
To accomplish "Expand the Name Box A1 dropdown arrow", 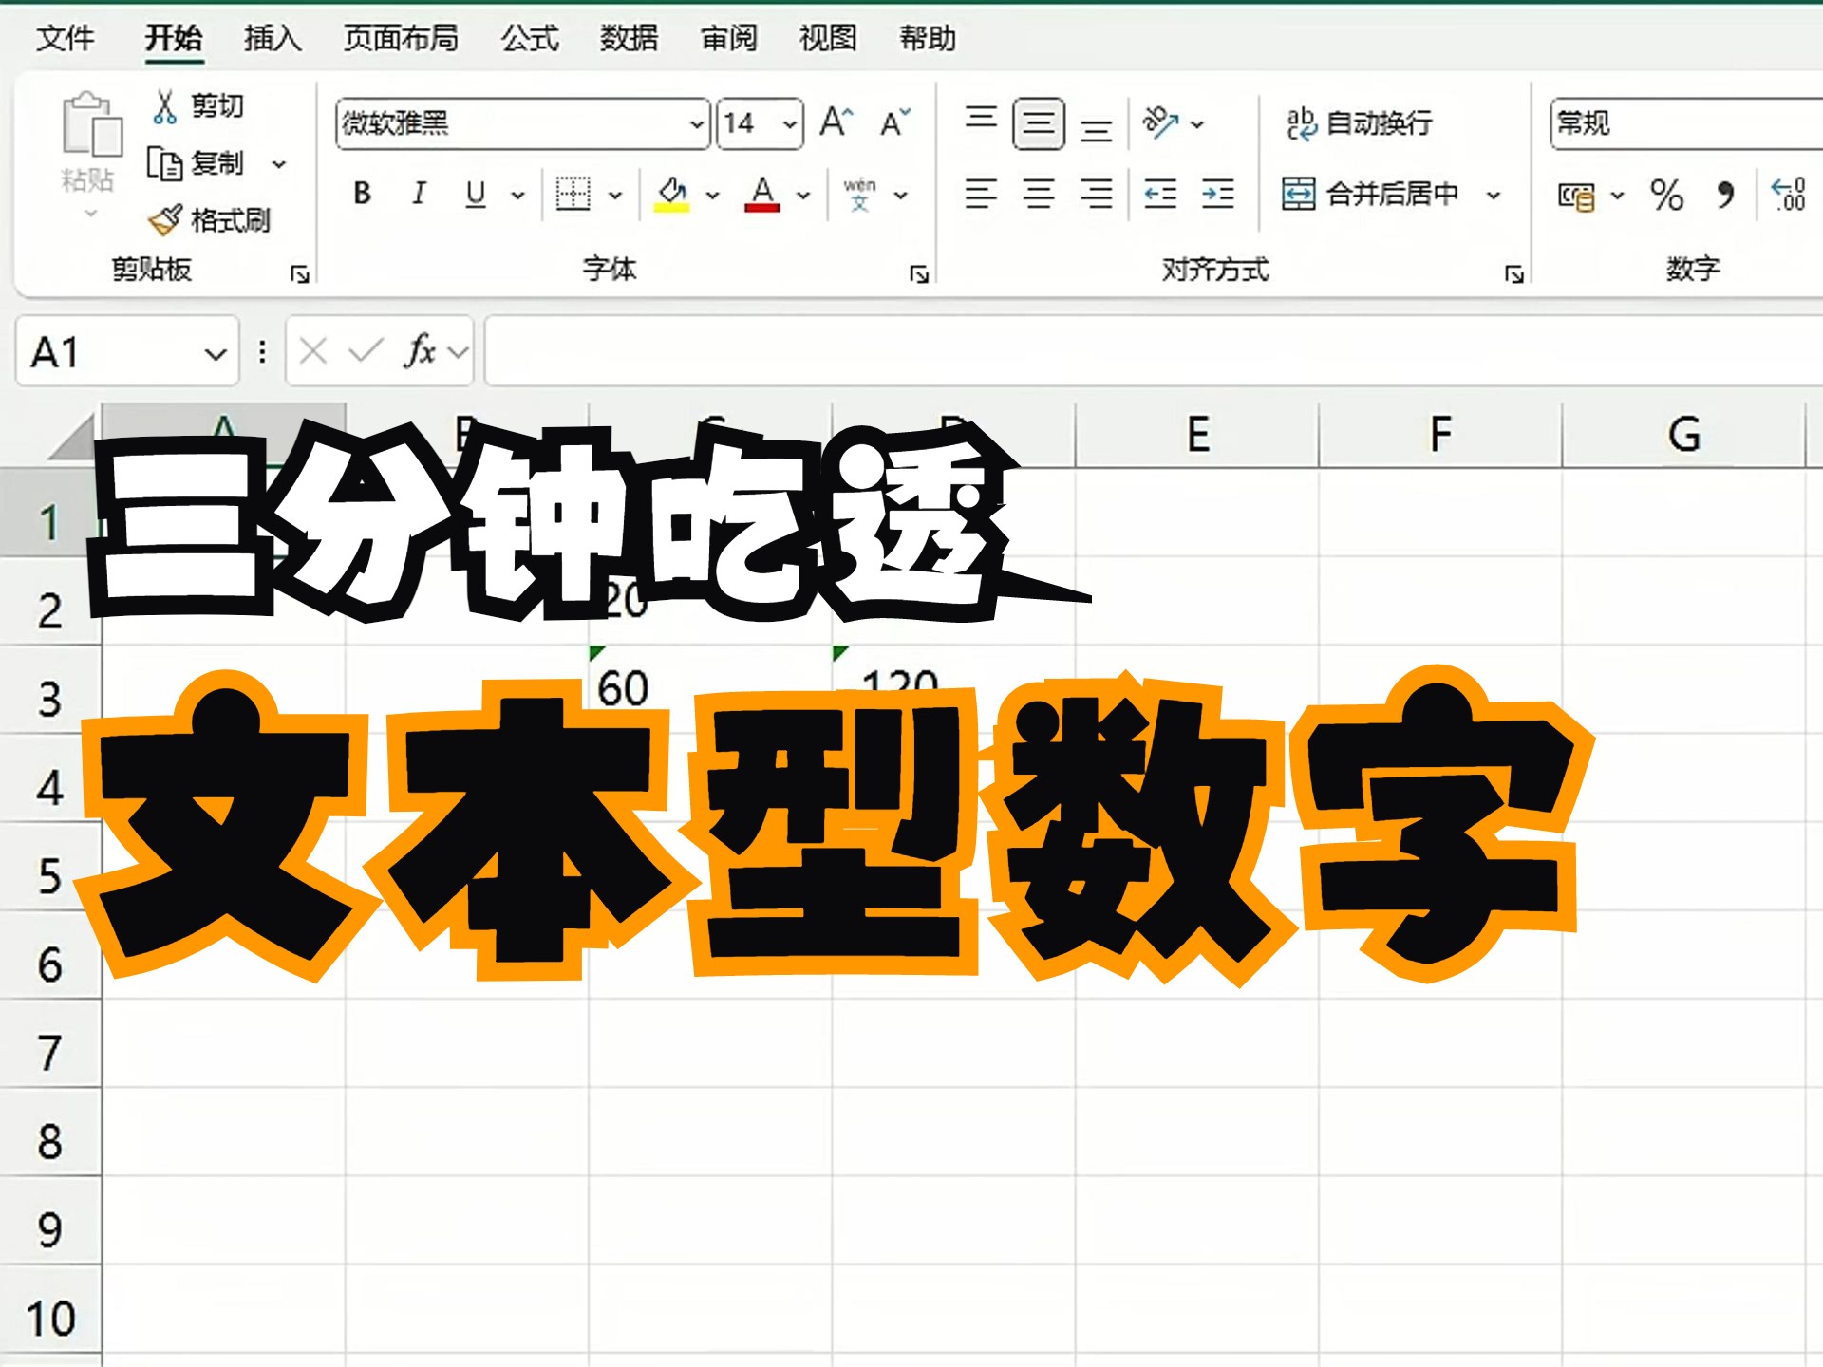I will [216, 354].
